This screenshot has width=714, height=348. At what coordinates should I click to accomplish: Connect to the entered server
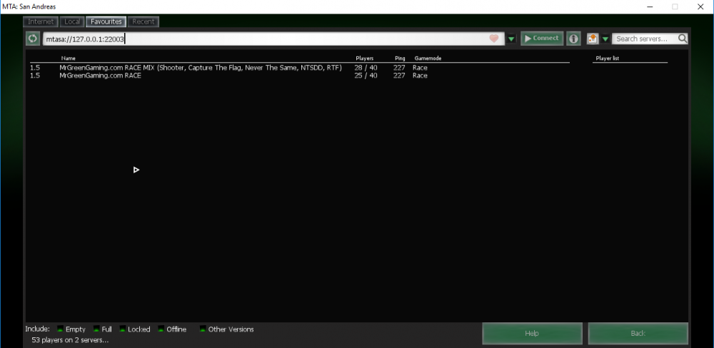point(542,39)
